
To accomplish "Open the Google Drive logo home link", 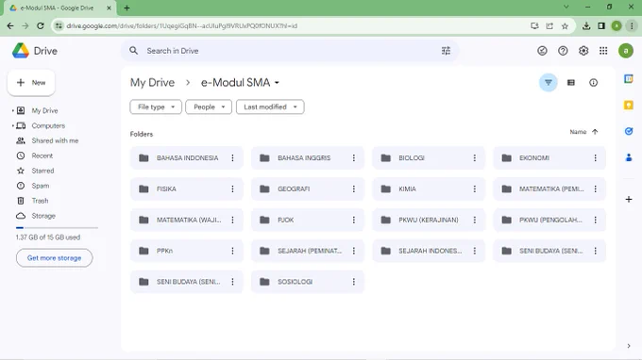I will click(x=35, y=51).
